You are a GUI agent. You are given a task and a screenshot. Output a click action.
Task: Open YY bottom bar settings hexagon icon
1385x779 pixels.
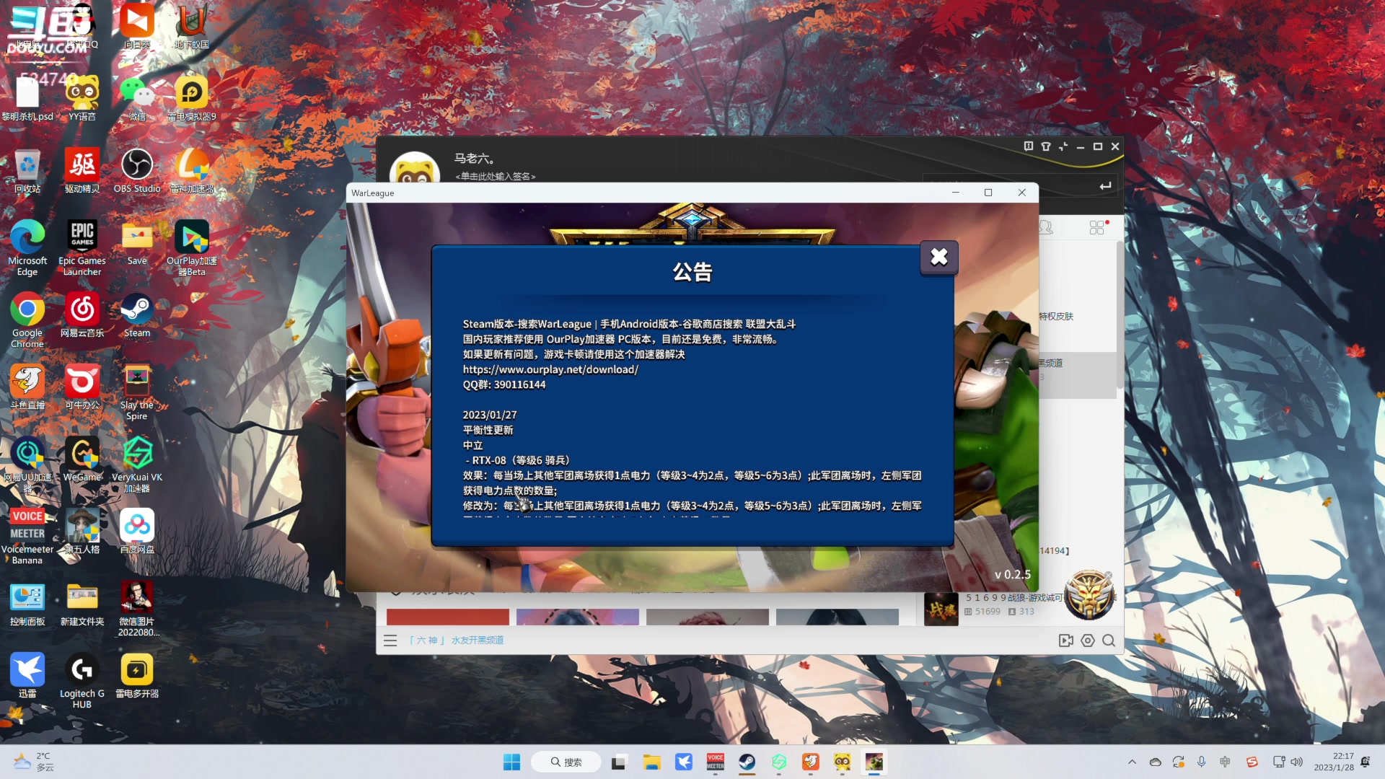tap(1088, 641)
